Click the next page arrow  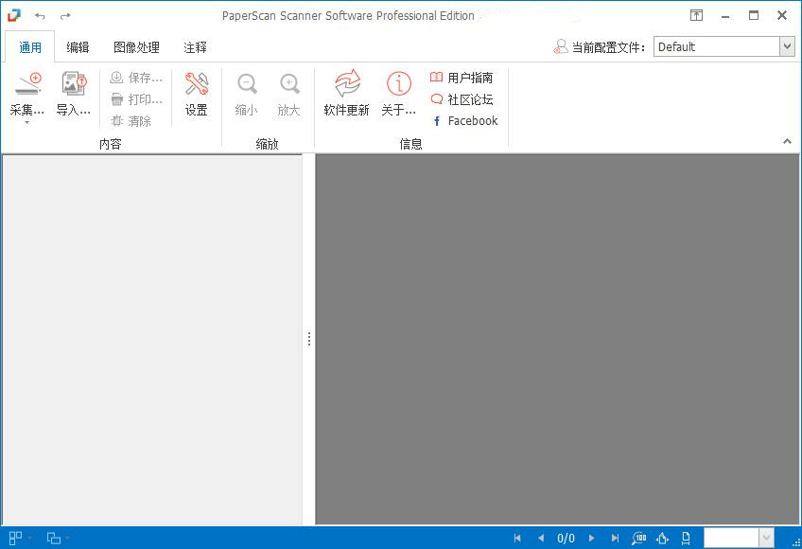click(592, 538)
